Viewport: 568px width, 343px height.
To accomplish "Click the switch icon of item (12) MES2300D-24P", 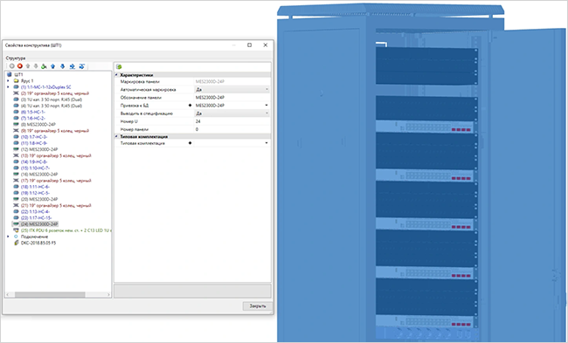I will [16, 149].
